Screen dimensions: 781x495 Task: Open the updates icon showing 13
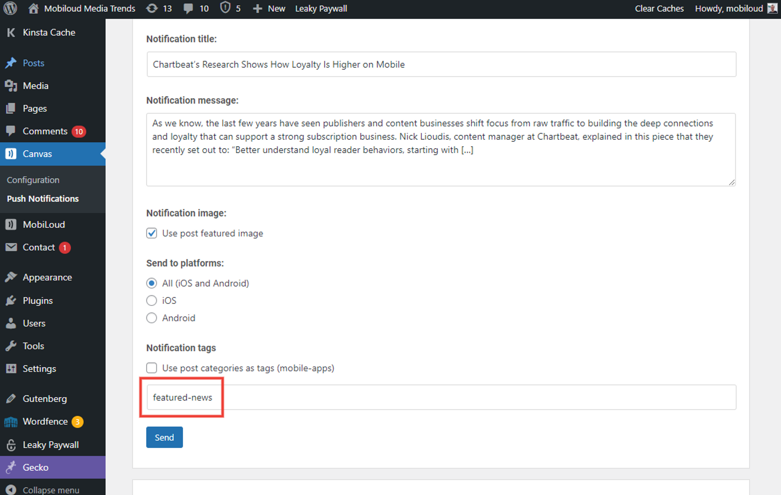(x=152, y=8)
